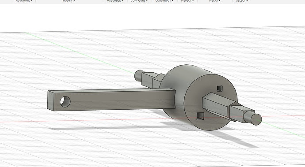The height and width of the screenshot is (167, 305).
Task: Select the front circular end of the shaft
Action: pyautogui.click(x=256, y=119)
